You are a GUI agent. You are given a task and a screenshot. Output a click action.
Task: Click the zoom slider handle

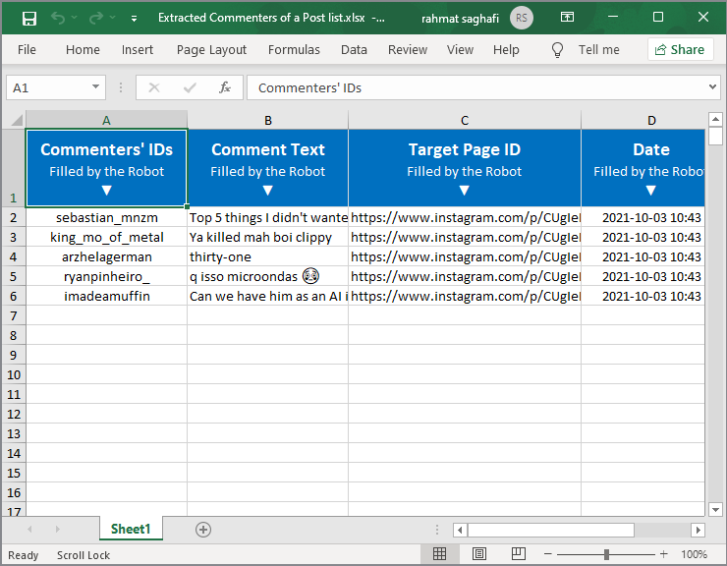click(x=606, y=554)
